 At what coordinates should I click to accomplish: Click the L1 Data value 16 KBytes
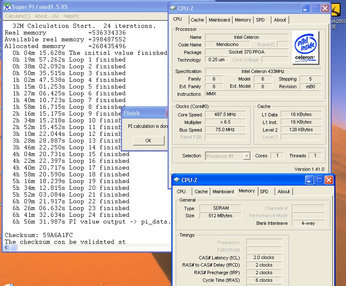pos(301,114)
